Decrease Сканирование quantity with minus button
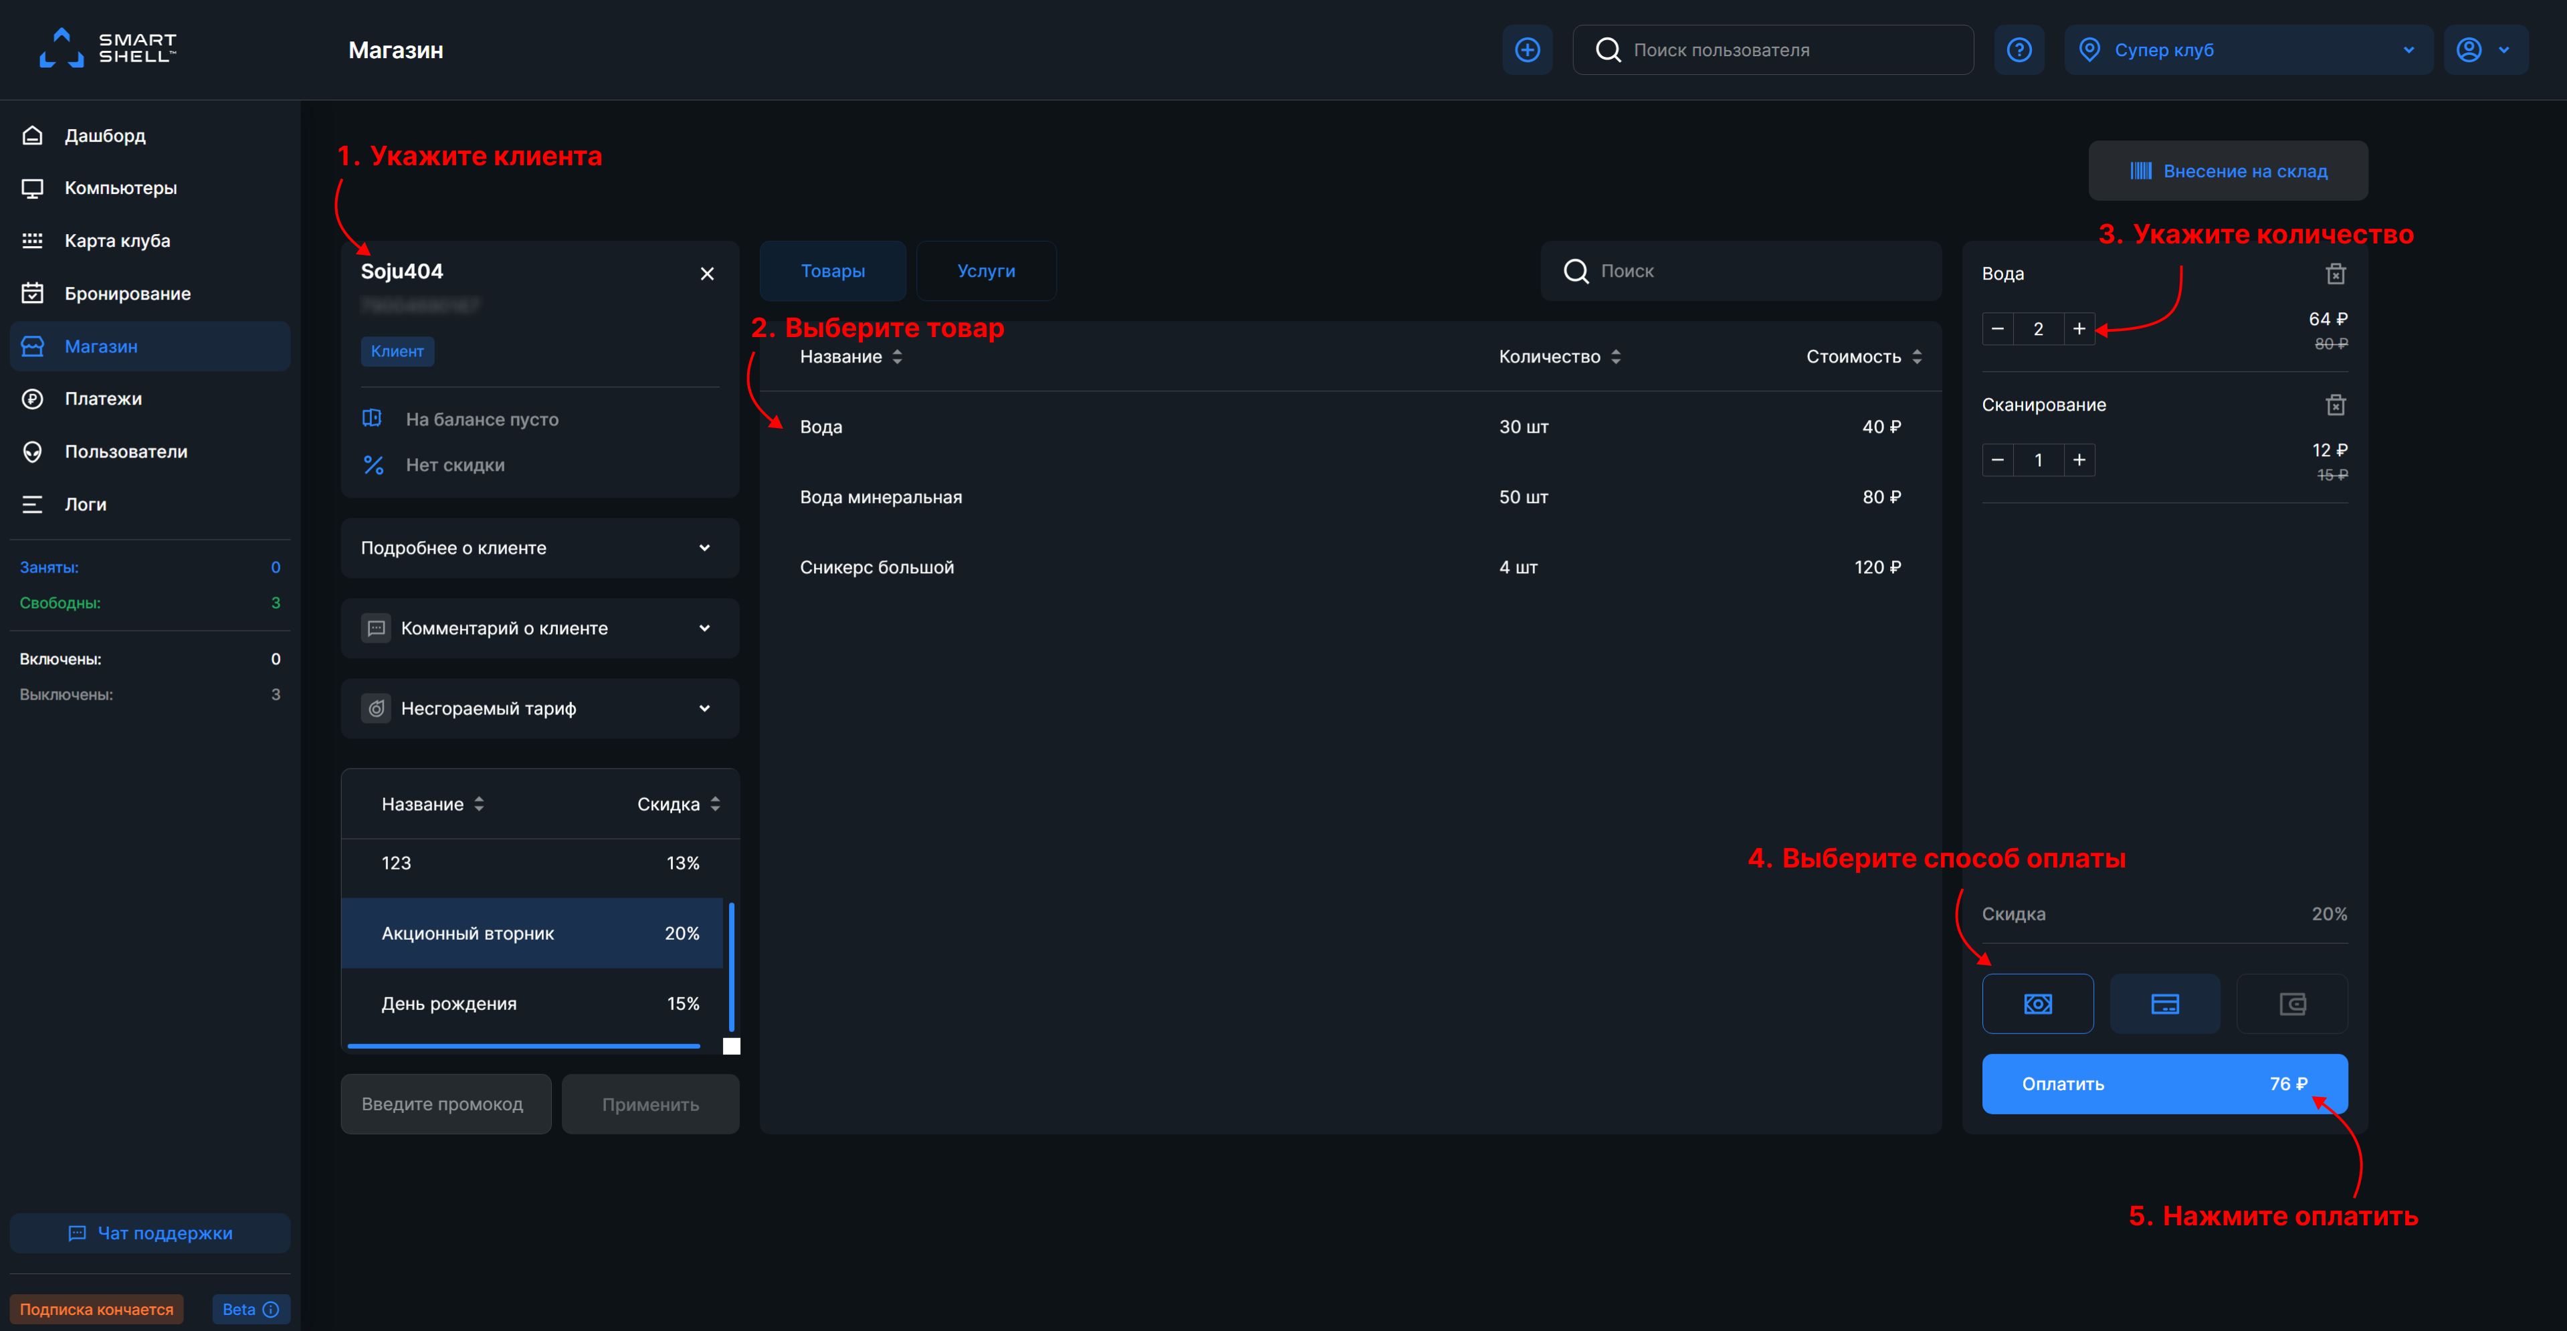 pos(1997,460)
